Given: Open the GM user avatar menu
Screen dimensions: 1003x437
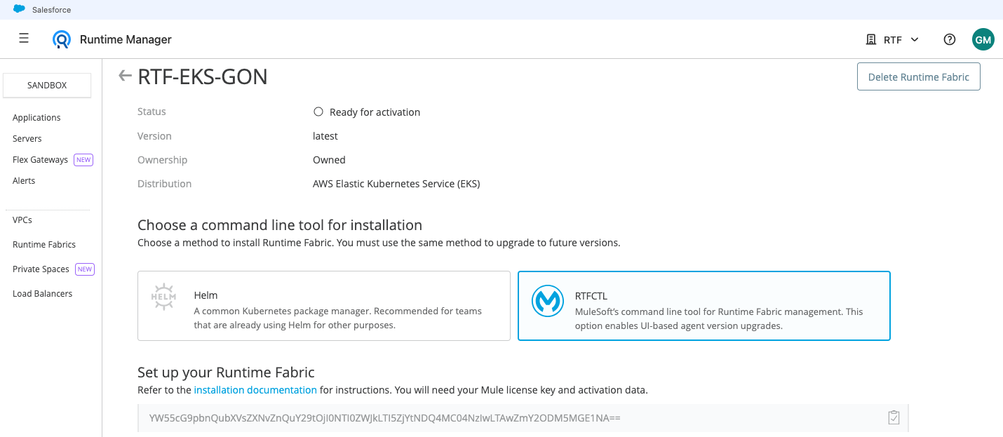Looking at the screenshot, I should point(983,39).
